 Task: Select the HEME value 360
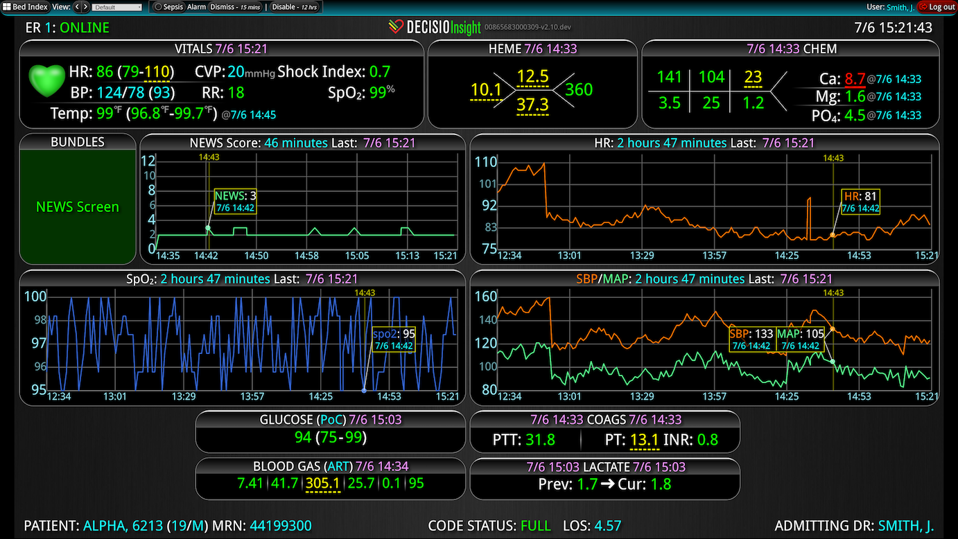tap(579, 90)
